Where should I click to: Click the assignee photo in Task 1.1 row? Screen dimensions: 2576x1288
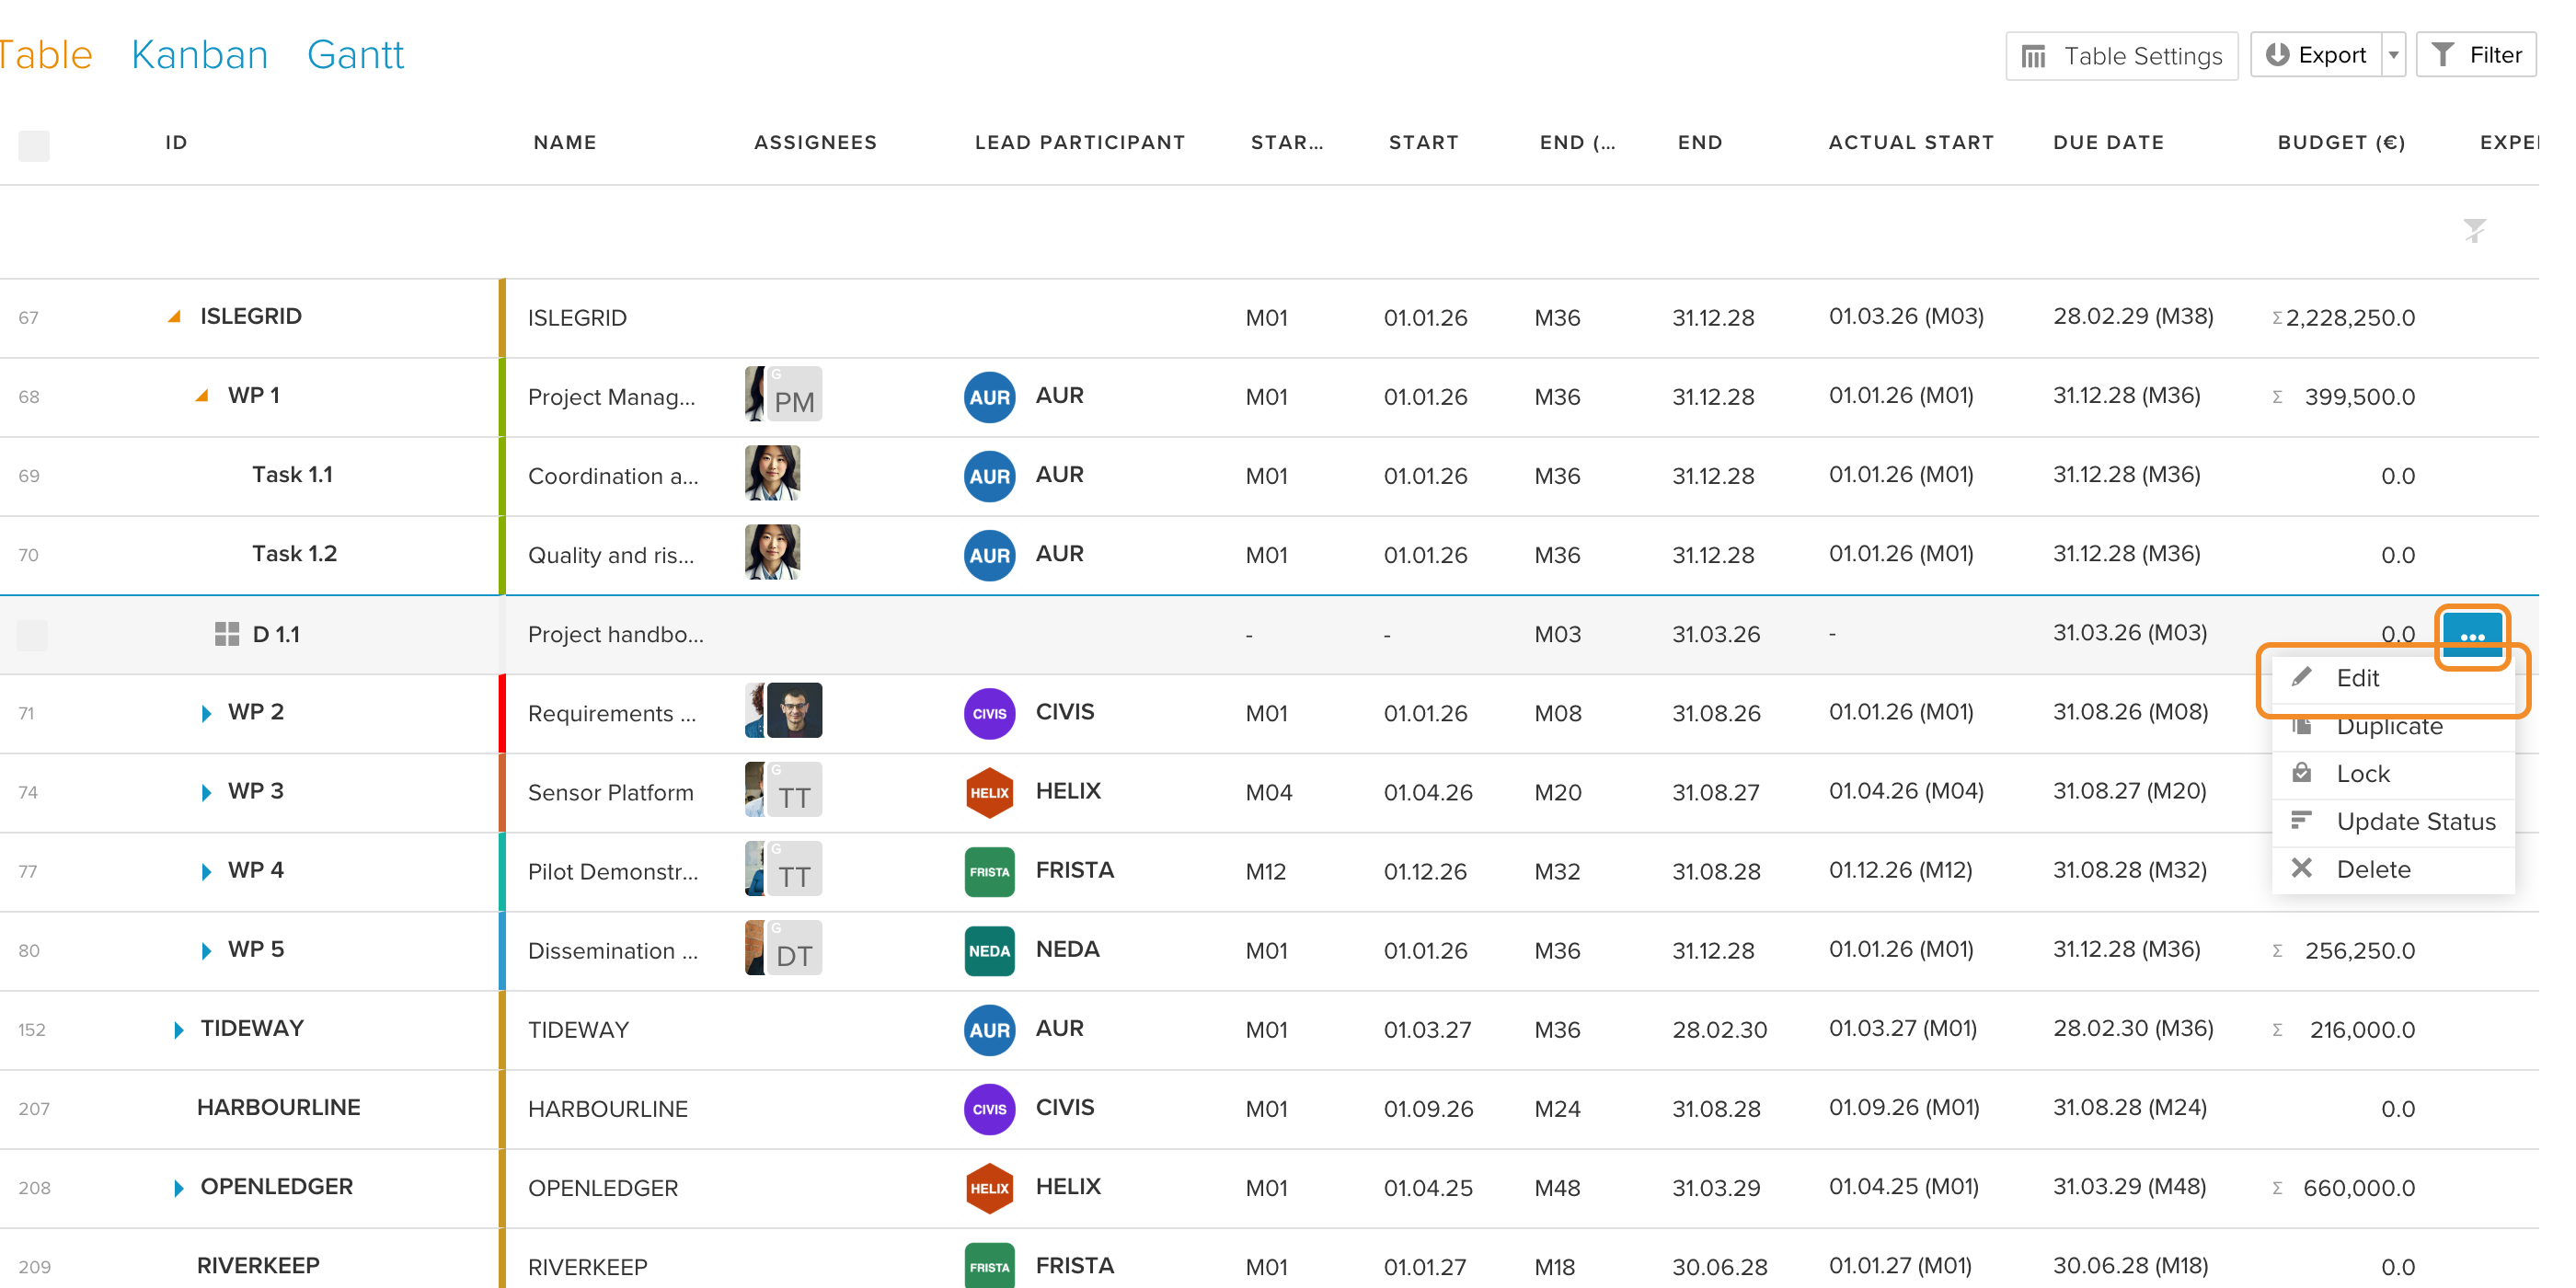(x=772, y=473)
